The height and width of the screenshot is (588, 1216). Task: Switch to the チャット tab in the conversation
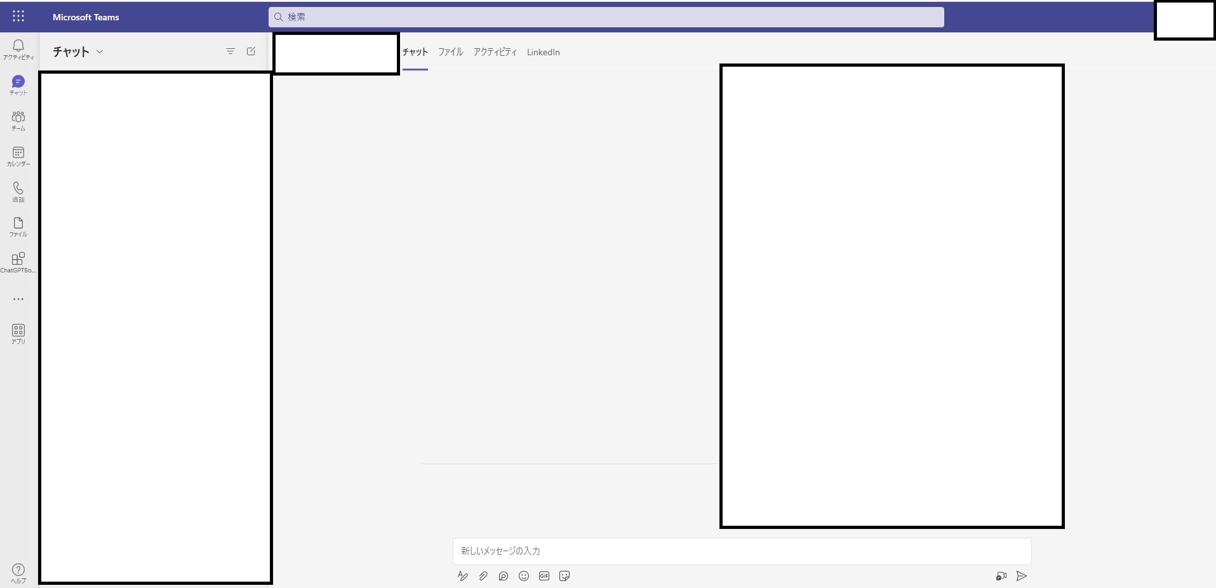[415, 52]
